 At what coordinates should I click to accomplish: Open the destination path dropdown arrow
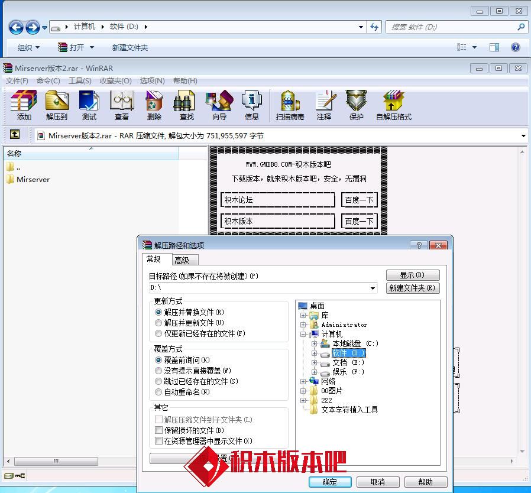[373, 288]
